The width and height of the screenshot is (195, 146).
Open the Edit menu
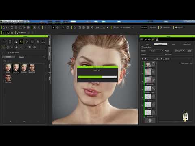[x=5, y=24]
